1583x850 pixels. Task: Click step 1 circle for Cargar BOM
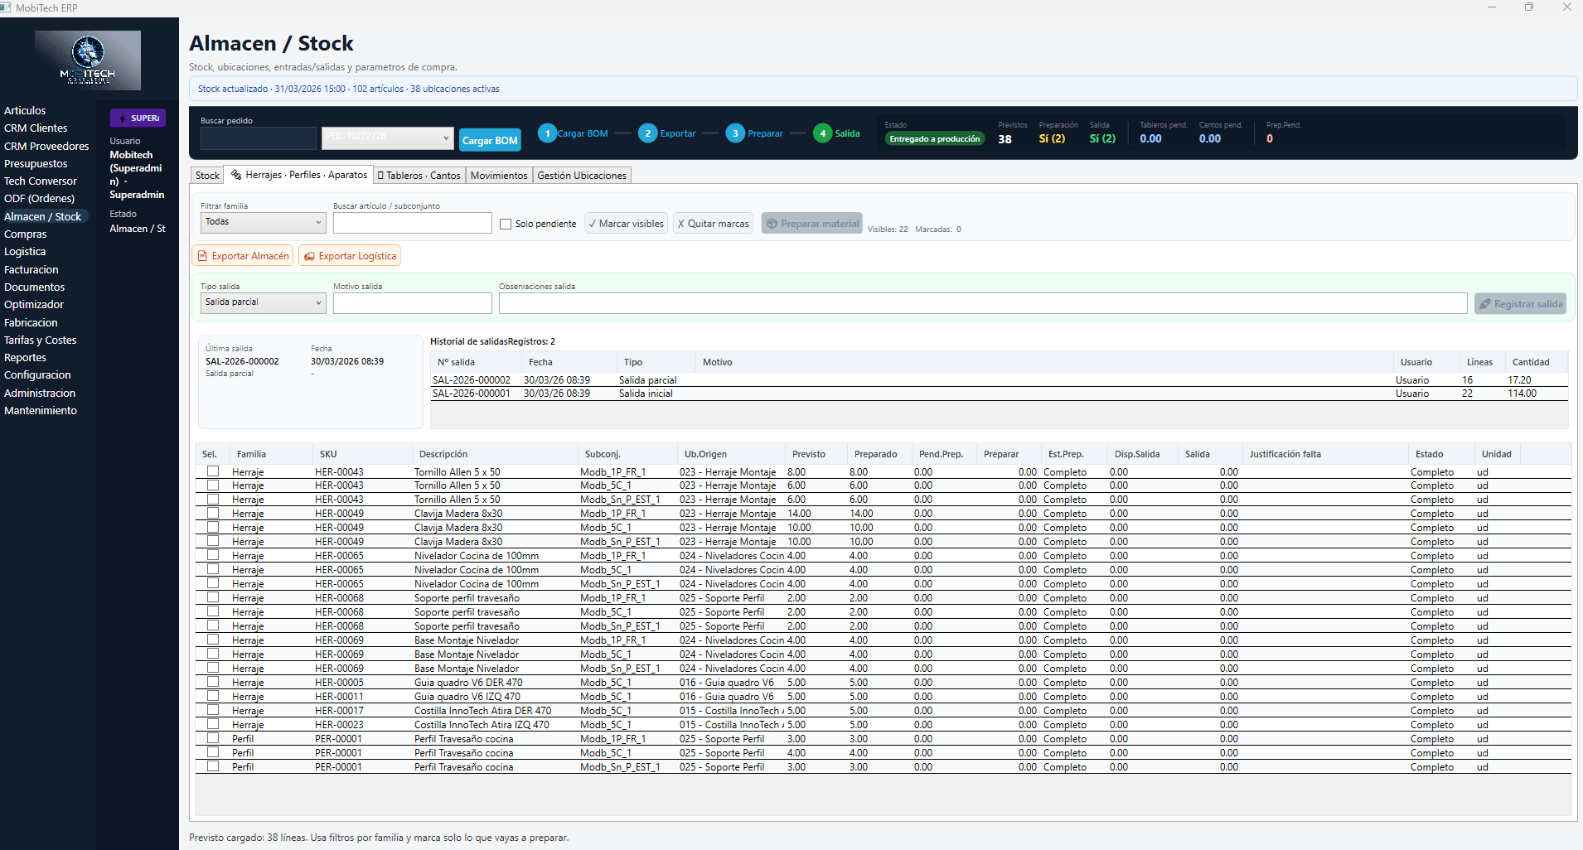[547, 133]
